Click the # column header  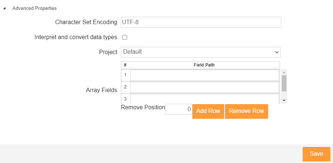coord(125,65)
